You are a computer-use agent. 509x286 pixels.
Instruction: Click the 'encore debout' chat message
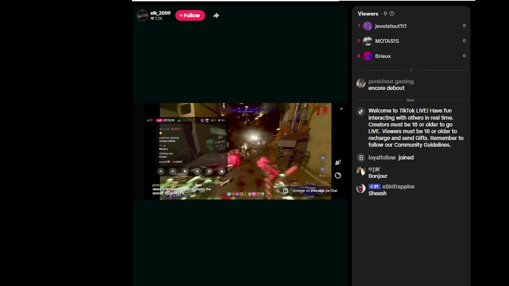click(x=386, y=88)
